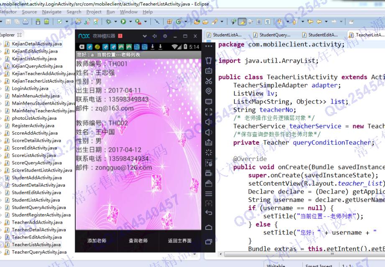
Task: Open the Android SDK Manager download icon
Action: click(38, 22)
